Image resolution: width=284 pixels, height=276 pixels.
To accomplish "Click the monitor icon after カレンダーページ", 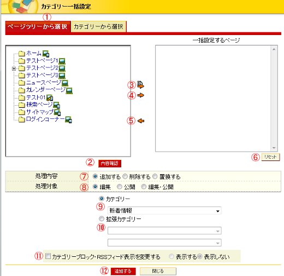I will [x=69, y=90].
